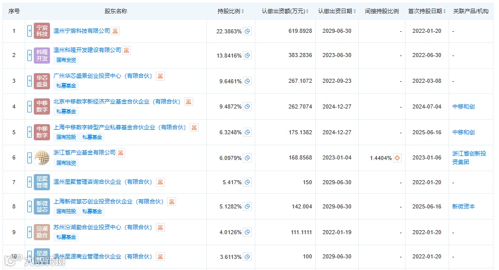Expand row 9 苏州汾湖勤合 shareholder details
Image resolution: width=499 pixels, height=270 pixels.
pos(29,232)
